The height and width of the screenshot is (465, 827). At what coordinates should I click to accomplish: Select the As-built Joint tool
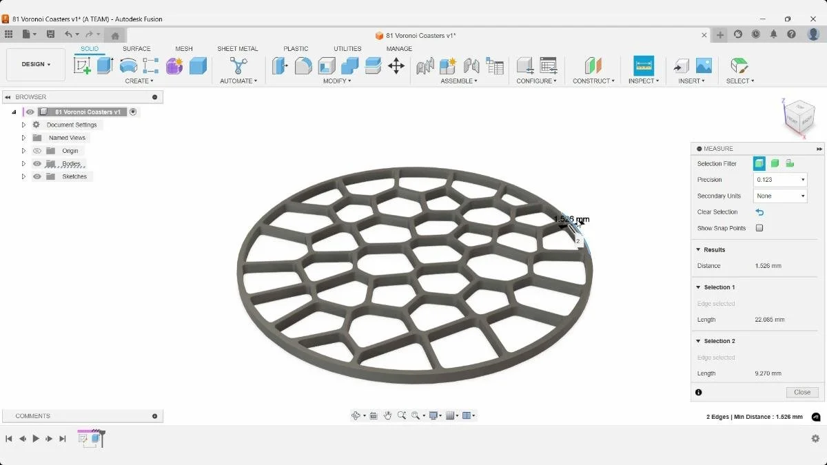471,65
